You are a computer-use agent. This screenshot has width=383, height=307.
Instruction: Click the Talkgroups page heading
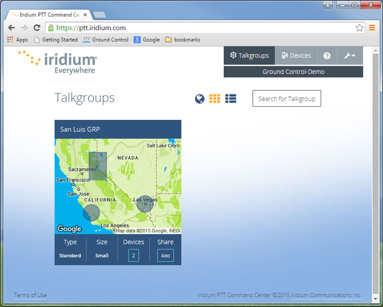pos(84,98)
